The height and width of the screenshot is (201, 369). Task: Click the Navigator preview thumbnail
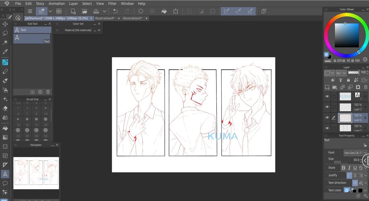[x=36, y=173]
